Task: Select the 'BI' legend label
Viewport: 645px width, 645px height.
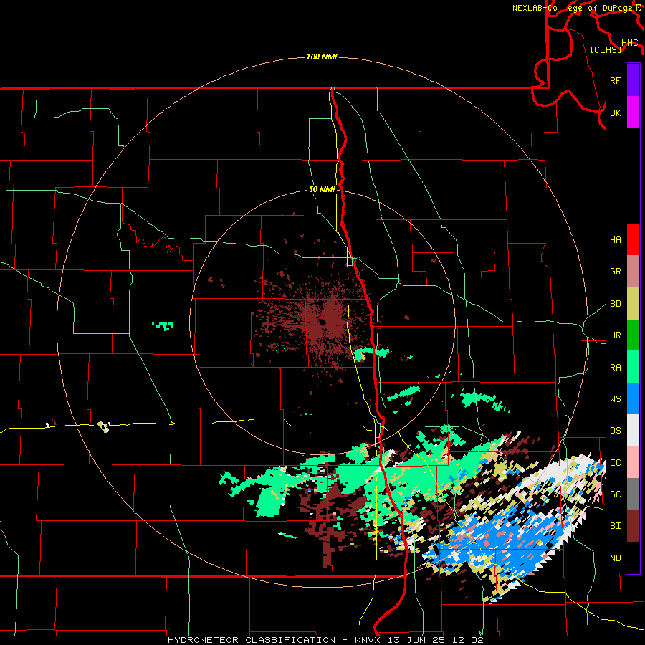Action: tap(615, 526)
